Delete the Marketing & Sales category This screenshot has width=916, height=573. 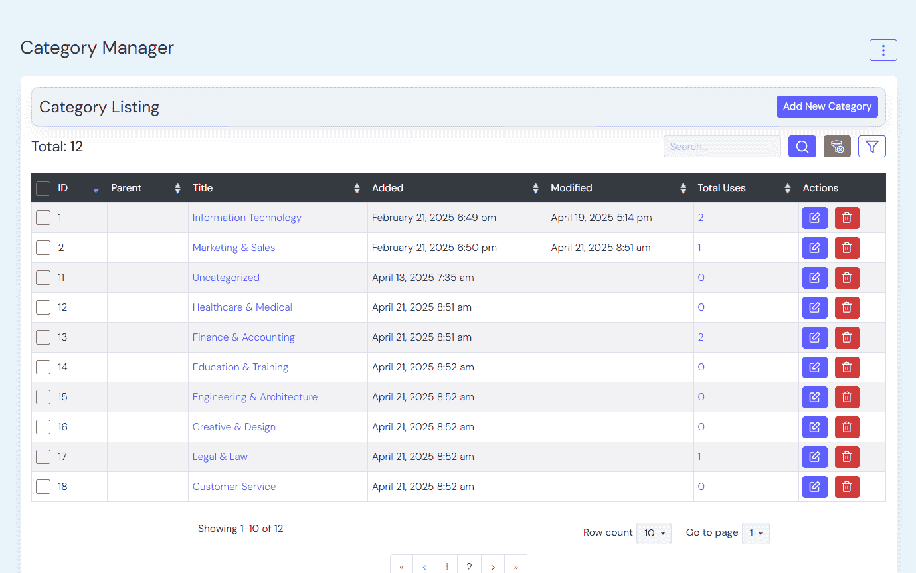coord(846,248)
